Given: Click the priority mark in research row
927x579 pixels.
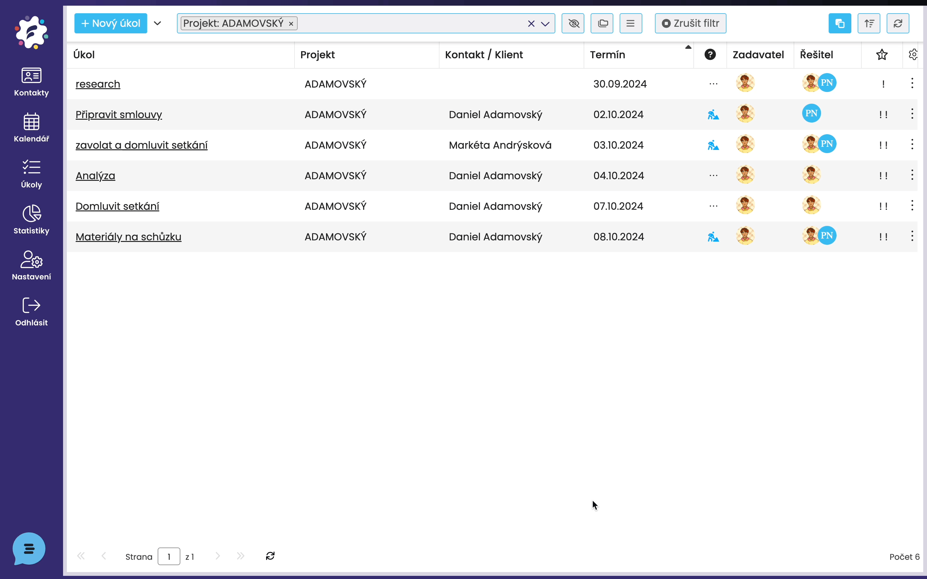Looking at the screenshot, I should pyautogui.click(x=883, y=84).
